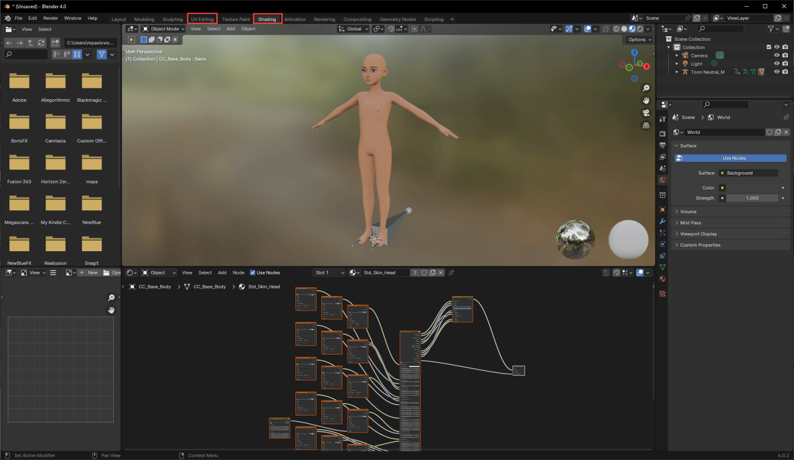Hide Camera in viewport via eye icon
Viewport: 794px width, 460px height.
tap(776, 55)
